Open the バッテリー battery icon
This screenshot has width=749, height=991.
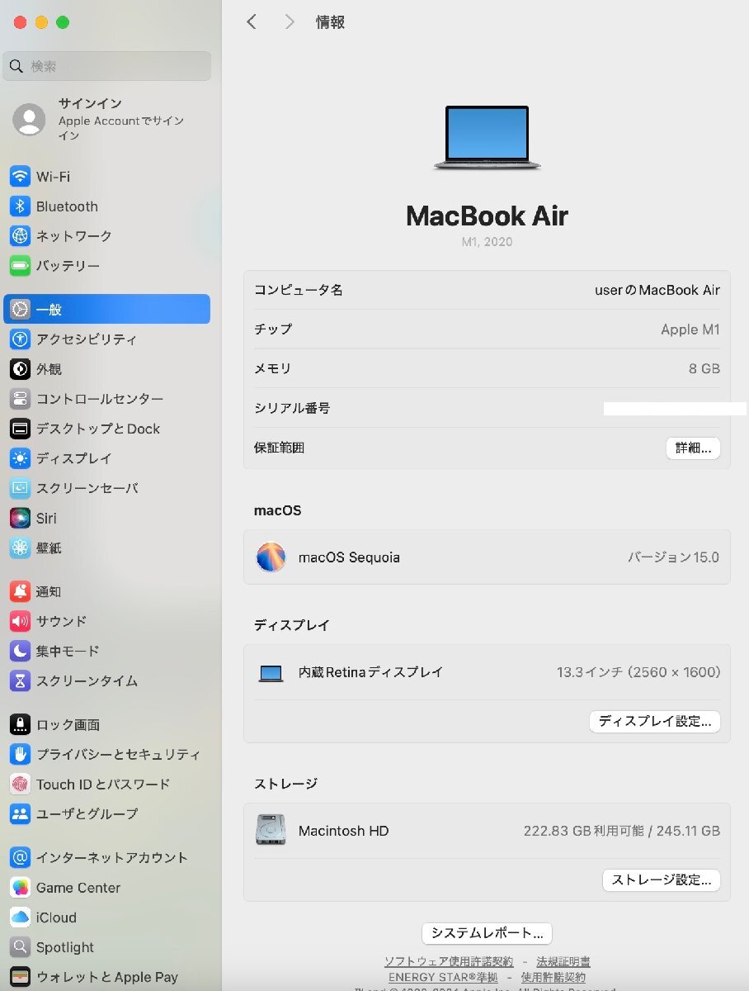(21, 266)
